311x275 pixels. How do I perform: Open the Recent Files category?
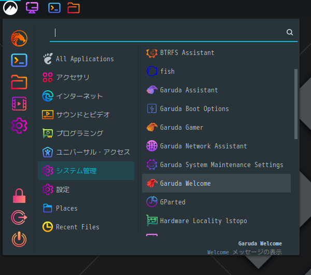(86, 227)
